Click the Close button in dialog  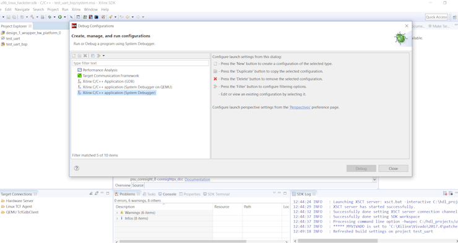pos(393,169)
